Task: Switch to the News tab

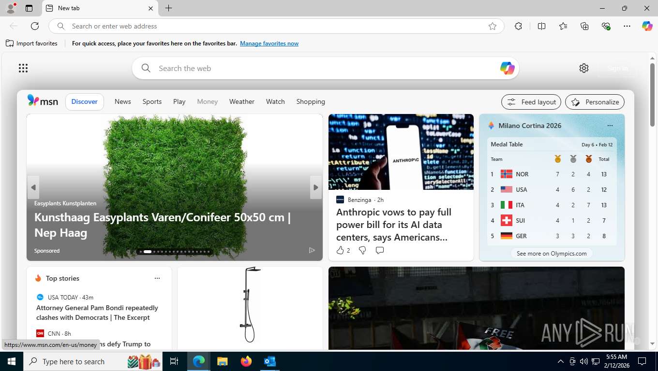Action: click(123, 101)
